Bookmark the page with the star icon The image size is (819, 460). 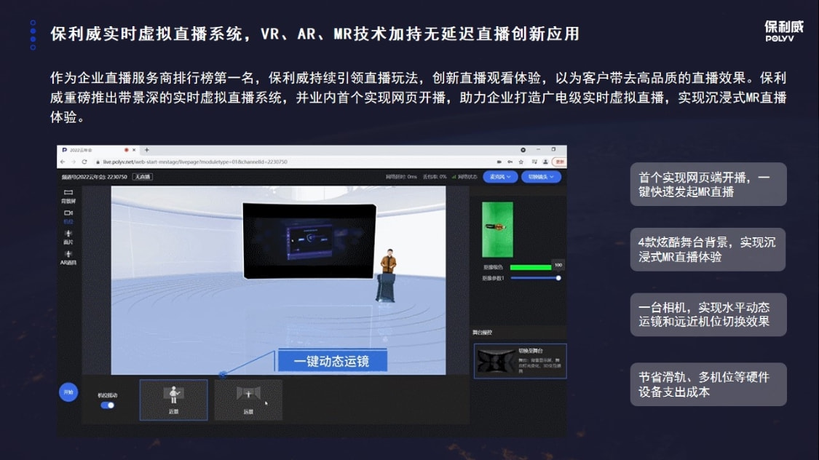click(521, 162)
